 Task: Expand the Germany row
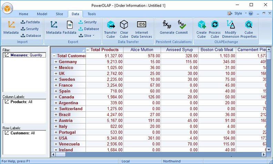(x=56, y=62)
